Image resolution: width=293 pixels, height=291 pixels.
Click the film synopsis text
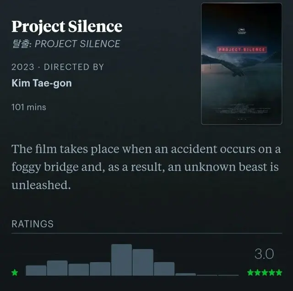point(146,167)
